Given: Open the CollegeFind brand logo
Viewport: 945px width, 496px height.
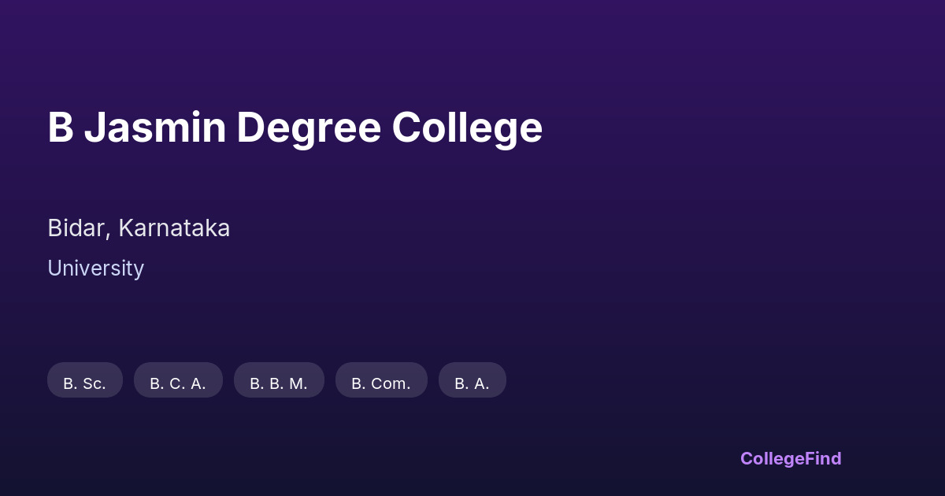Looking at the screenshot, I should [x=791, y=458].
